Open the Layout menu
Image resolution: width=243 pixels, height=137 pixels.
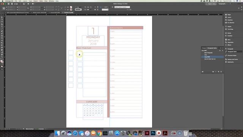pyautogui.click(x=25, y=1)
